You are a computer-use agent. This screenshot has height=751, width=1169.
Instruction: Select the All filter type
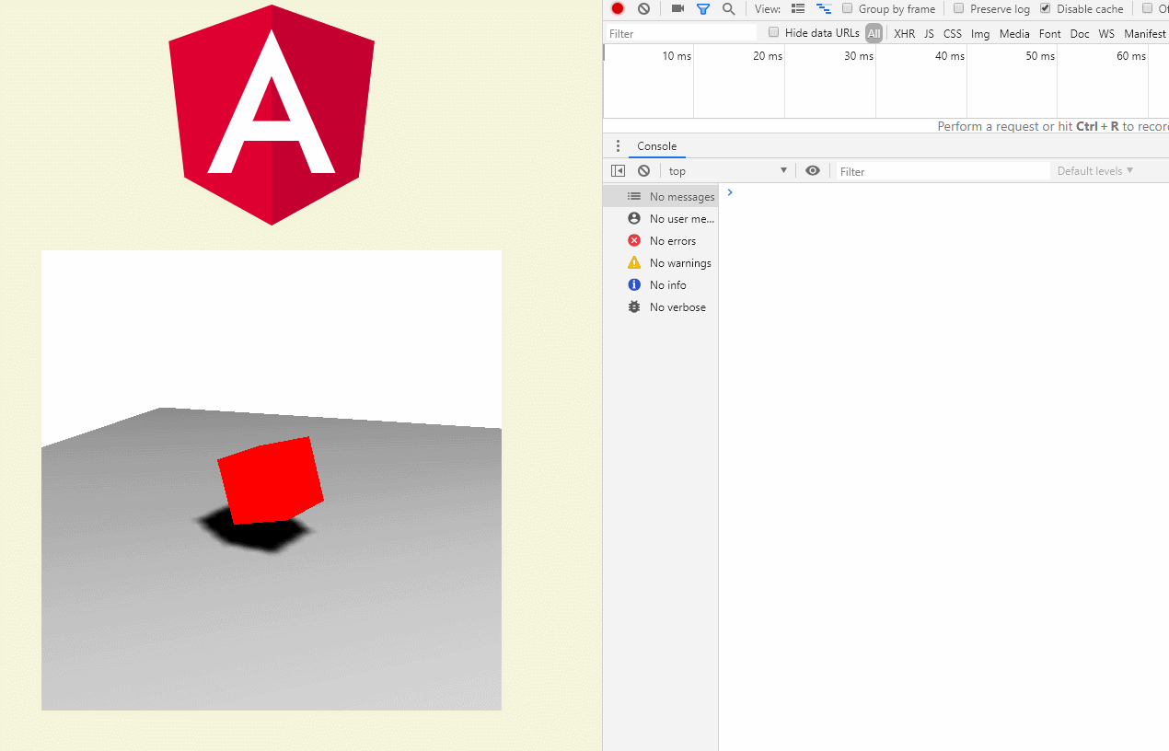(874, 33)
